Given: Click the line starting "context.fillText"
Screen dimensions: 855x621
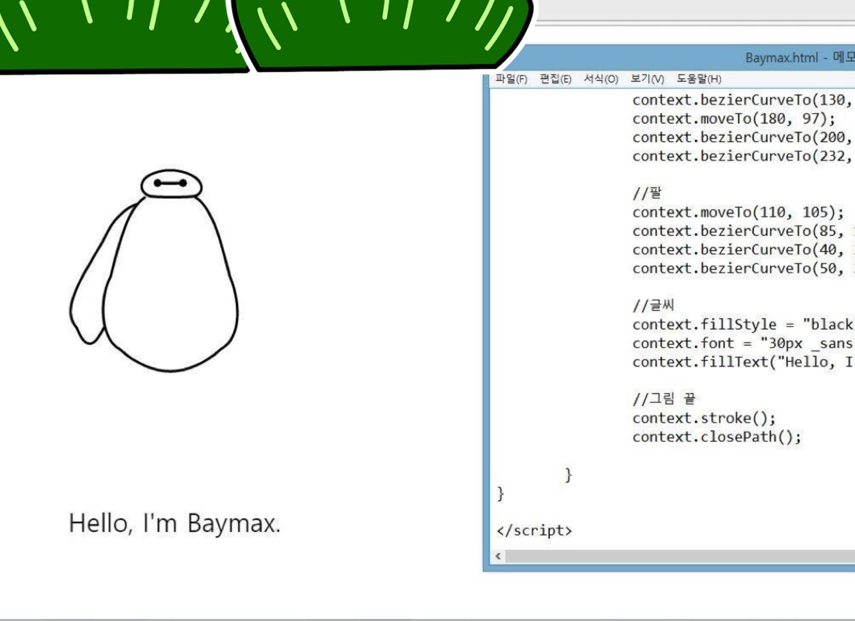Looking at the screenshot, I should (x=743, y=362).
